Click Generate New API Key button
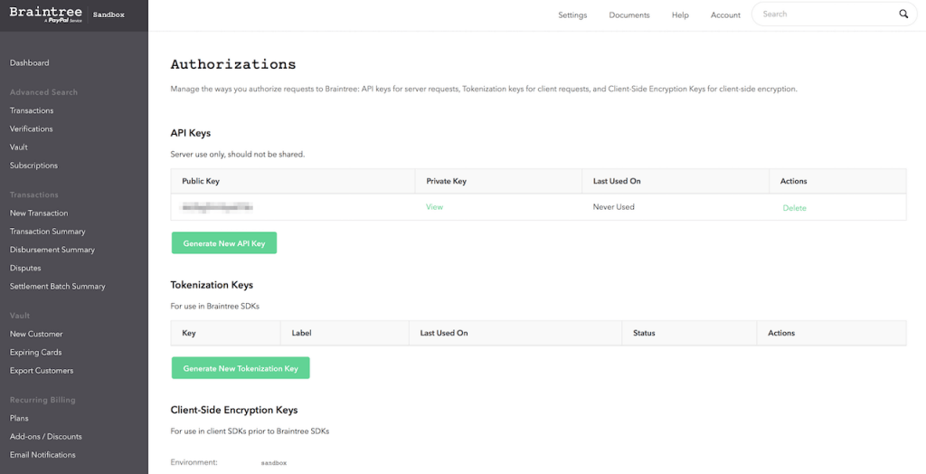The width and height of the screenshot is (926, 474). (224, 243)
